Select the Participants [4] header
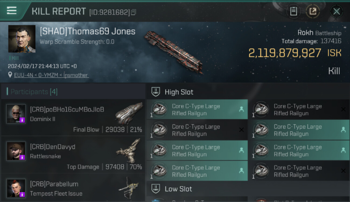The width and height of the screenshot is (350, 202). (x=34, y=92)
